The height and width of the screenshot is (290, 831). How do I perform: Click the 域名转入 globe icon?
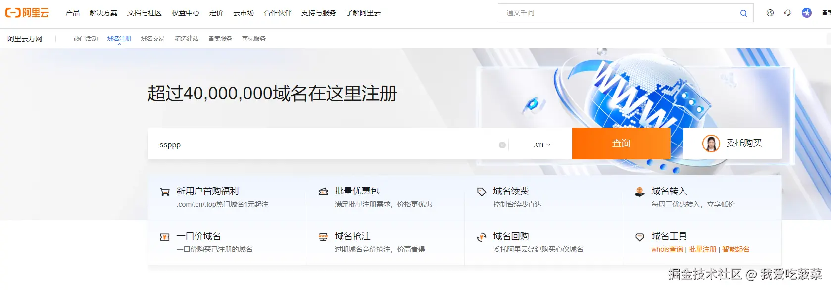[640, 192]
